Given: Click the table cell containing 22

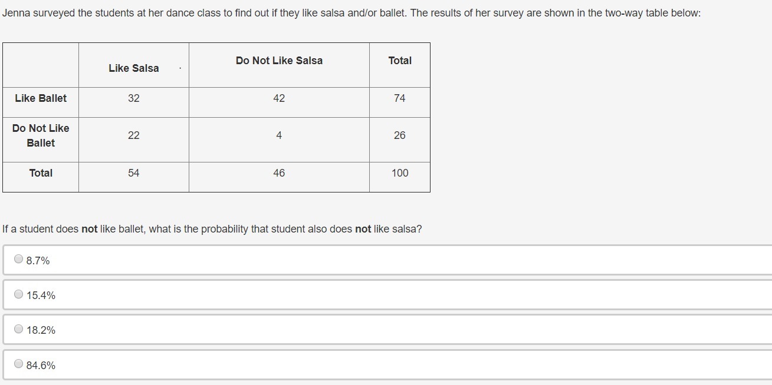Looking at the screenshot, I should click(134, 135).
